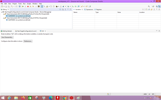Click the Variables view refresh arrows icon
Image resolution: width=161 pixels, height=100 pixels.
pyautogui.click(x=151, y=9)
